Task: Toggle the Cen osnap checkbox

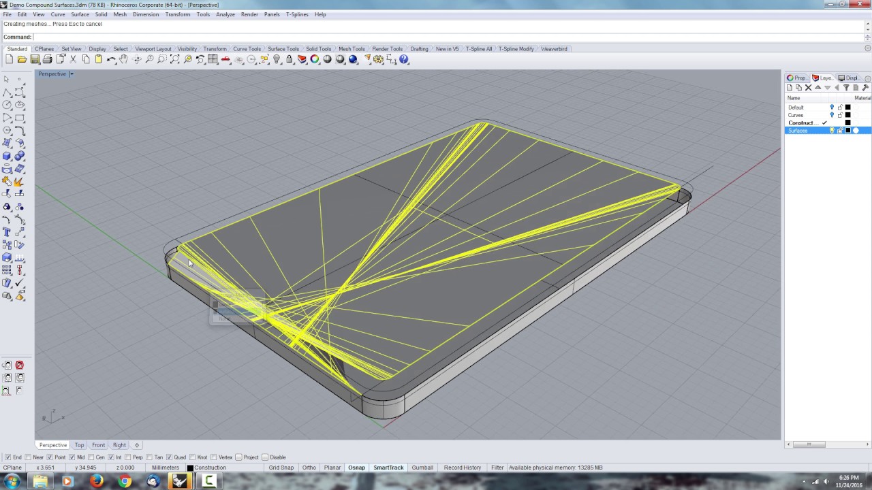Action: point(91,457)
